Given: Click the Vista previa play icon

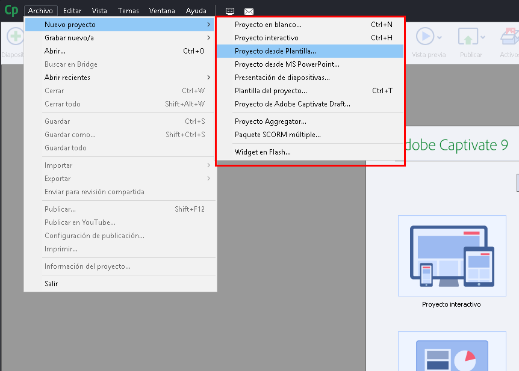Looking at the screenshot, I should click(425, 36).
